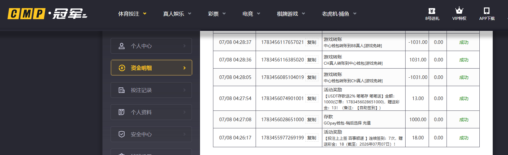508x155 pixels.
Task: Click the CH真人转账到中心钱包 description
Action: coord(353,63)
